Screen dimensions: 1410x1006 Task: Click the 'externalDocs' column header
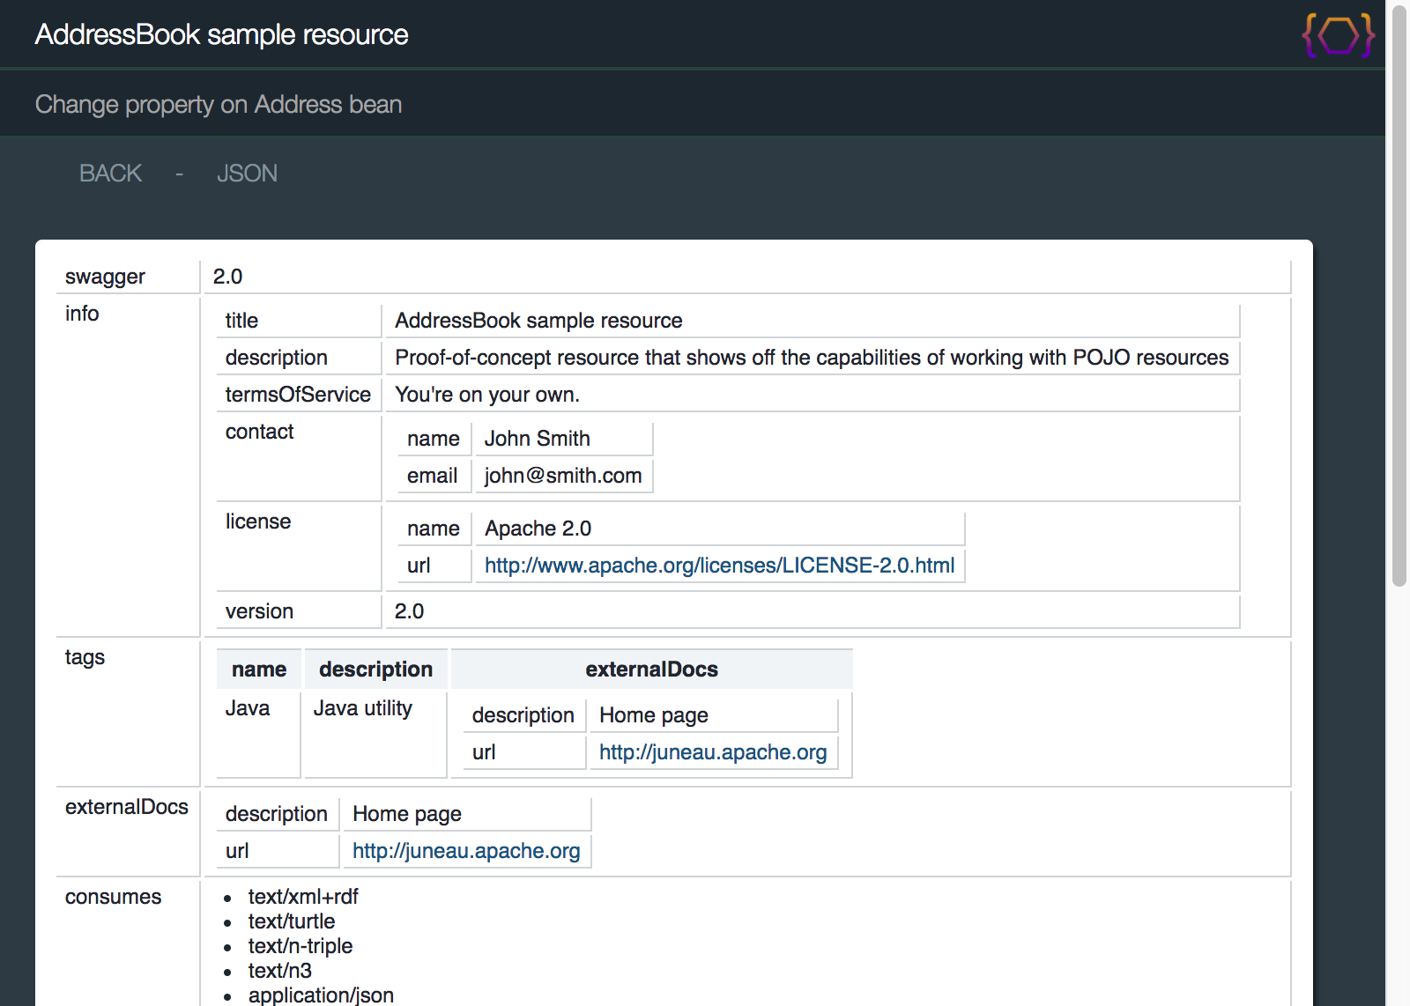tap(651, 669)
